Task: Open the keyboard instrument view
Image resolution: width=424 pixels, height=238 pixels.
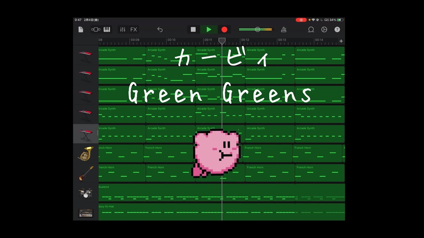Action: 107,29
